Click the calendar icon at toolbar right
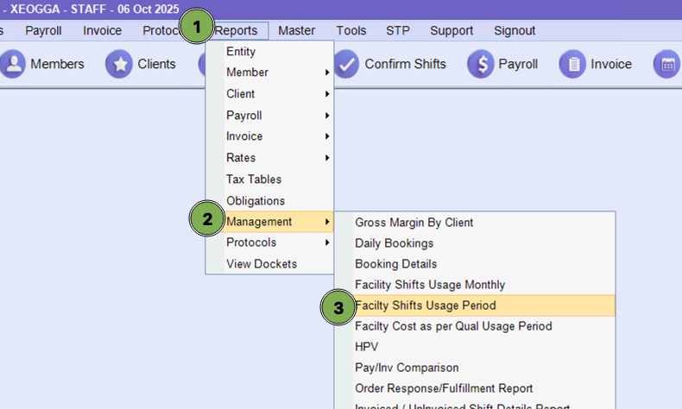 click(x=666, y=64)
